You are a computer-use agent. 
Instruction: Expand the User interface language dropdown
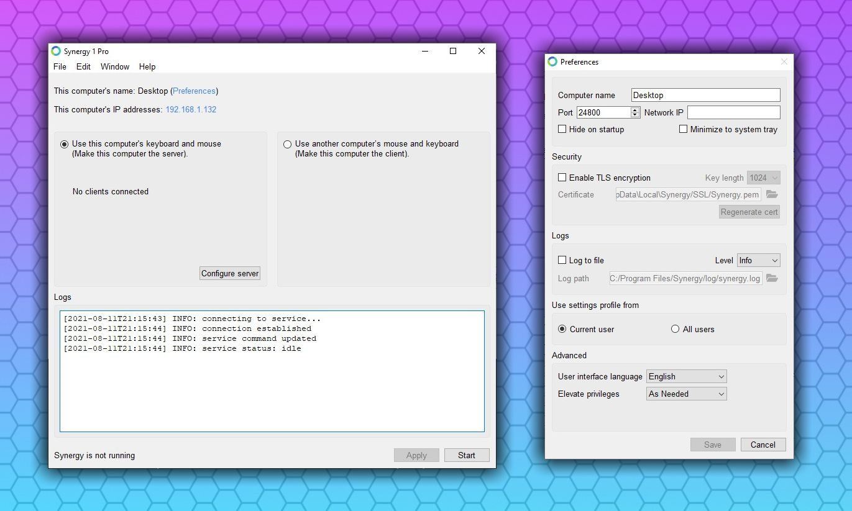[x=687, y=376]
